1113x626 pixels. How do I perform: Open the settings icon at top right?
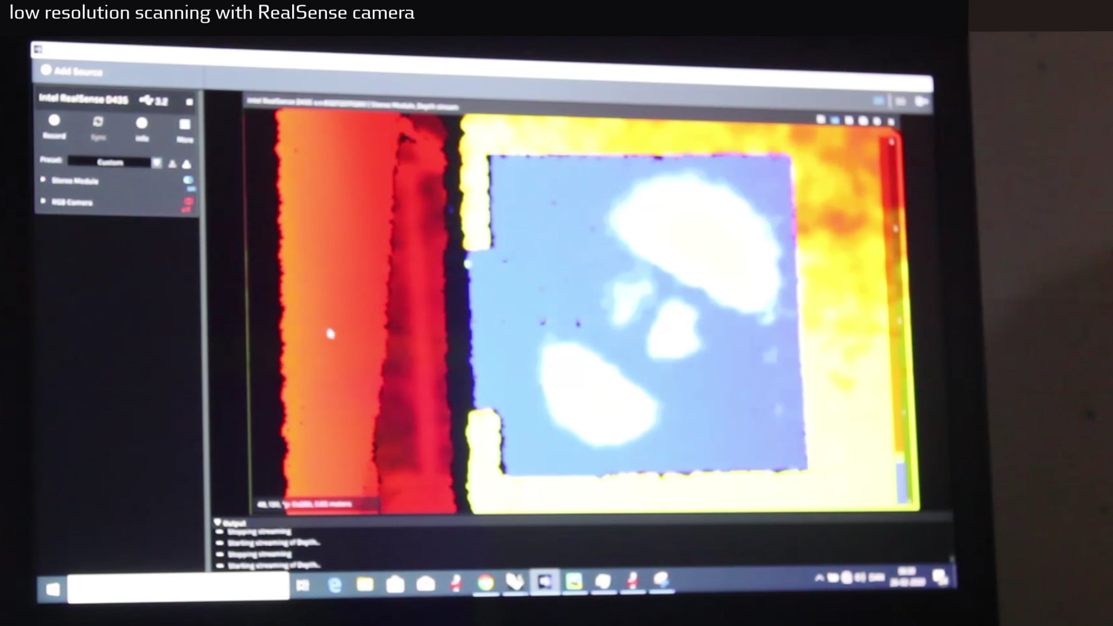tap(921, 102)
